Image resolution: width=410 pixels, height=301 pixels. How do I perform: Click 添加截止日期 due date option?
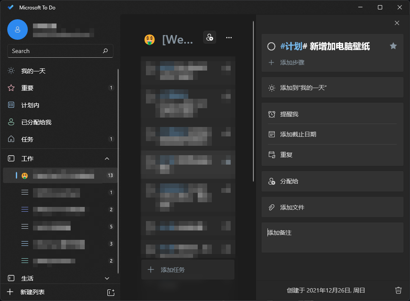333,134
